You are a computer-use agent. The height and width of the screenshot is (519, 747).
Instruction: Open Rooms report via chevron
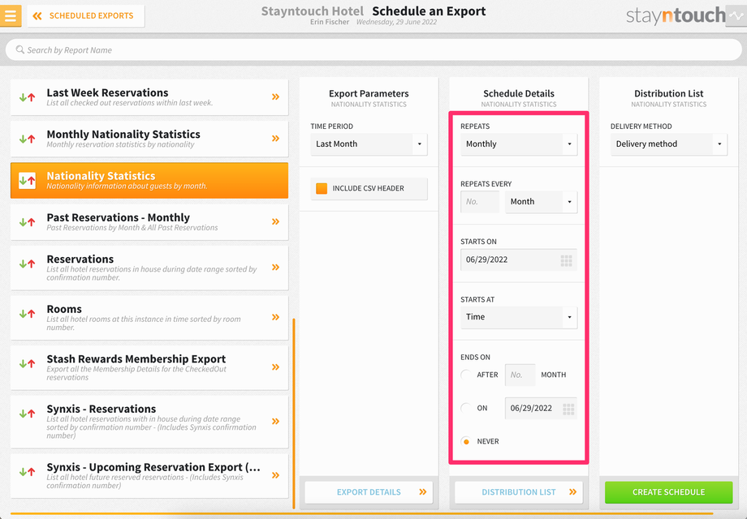pos(275,317)
